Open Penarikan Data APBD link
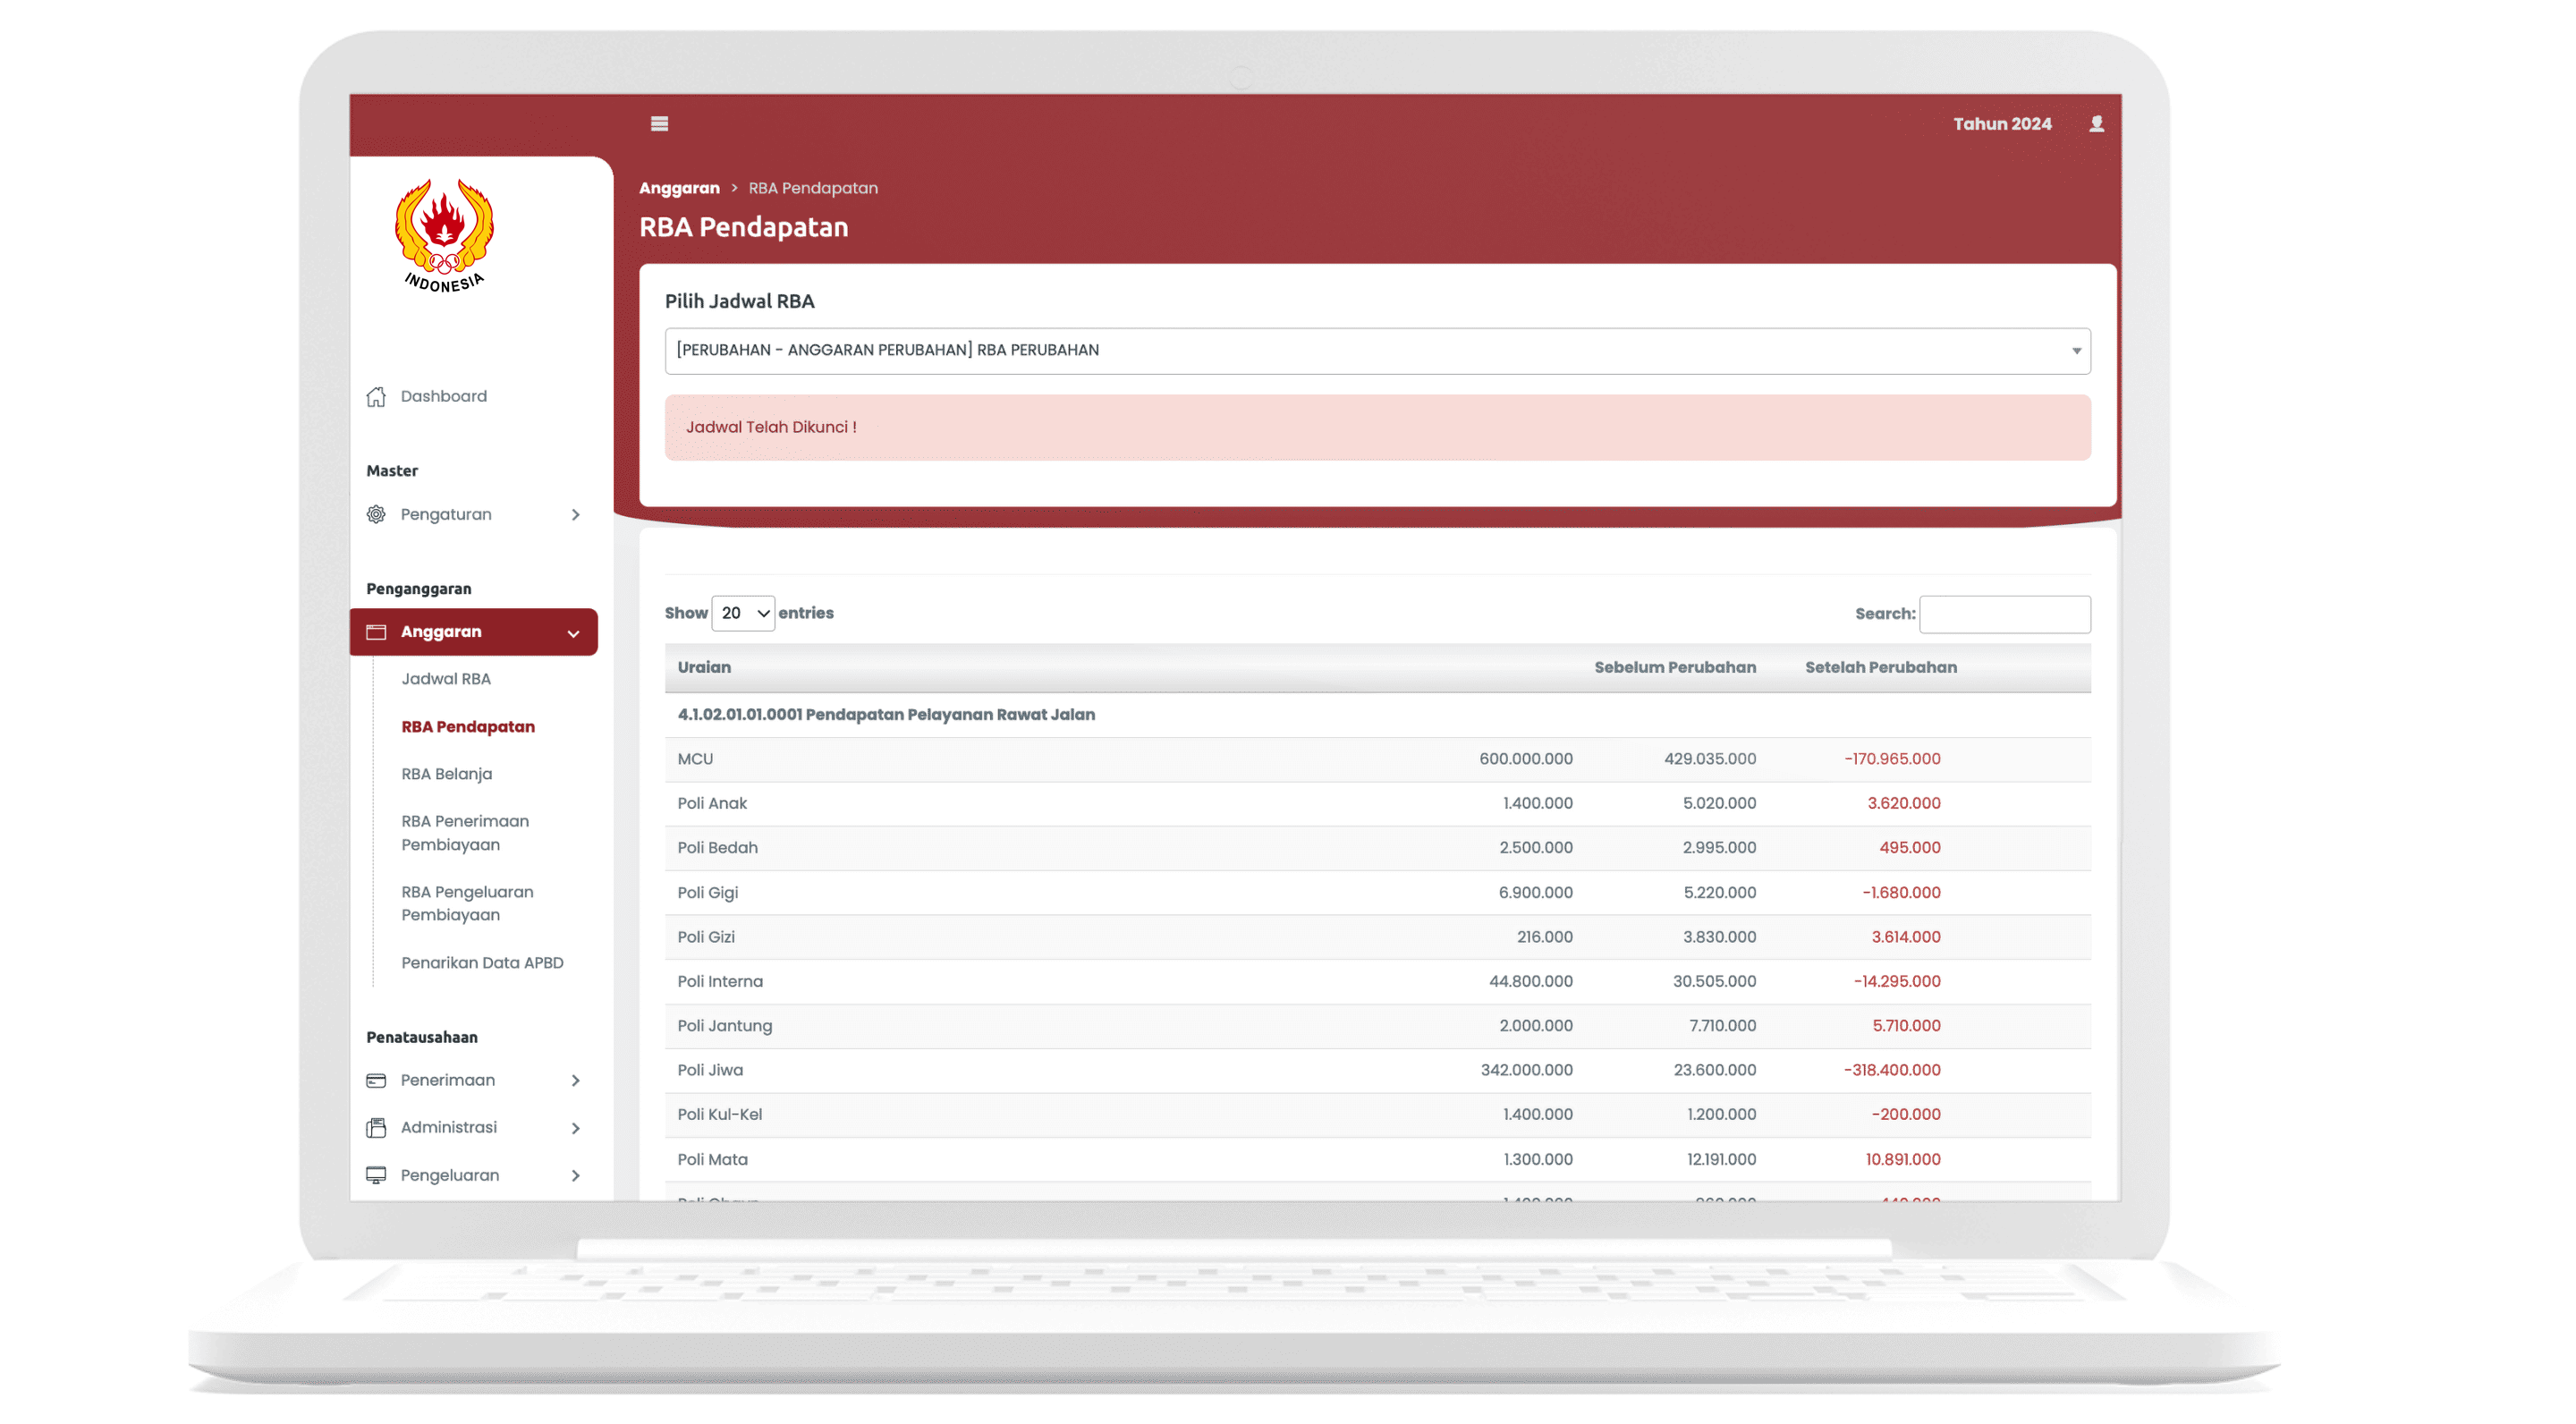Viewport: 2576px width, 1424px height. click(x=482, y=962)
